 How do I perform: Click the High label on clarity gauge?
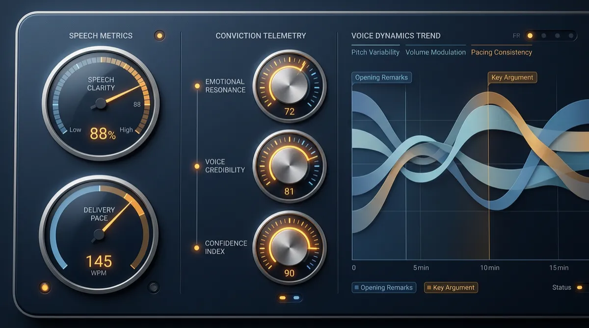126,130
